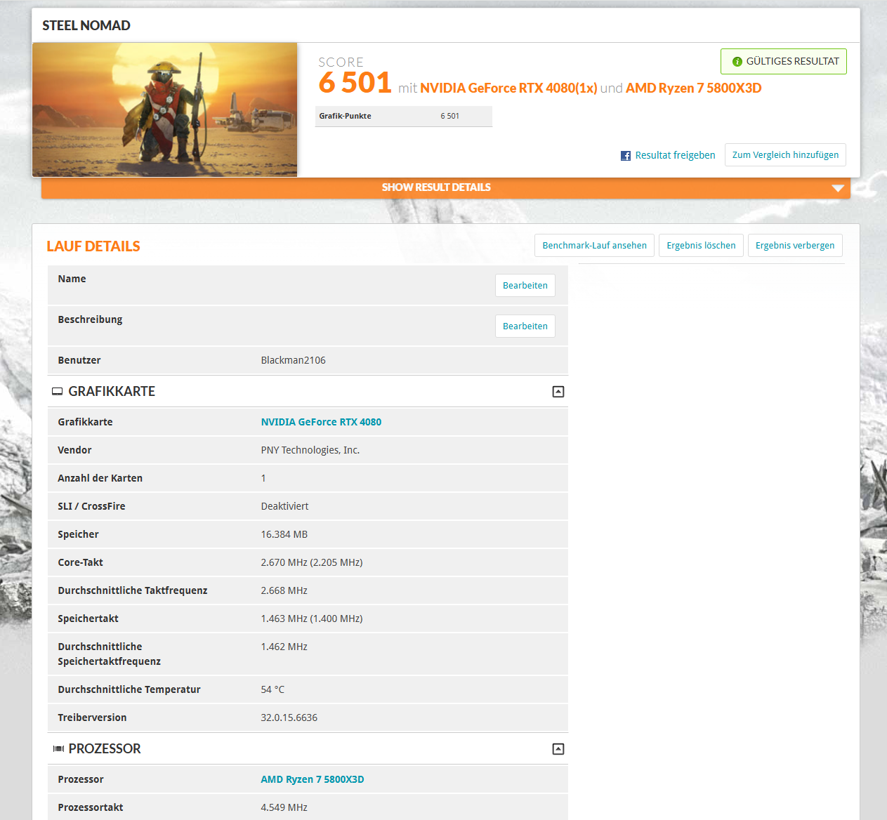Click the monitor icon next to Grafikkarte heading
The width and height of the screenshot is (887, 820).
point(58,392)
